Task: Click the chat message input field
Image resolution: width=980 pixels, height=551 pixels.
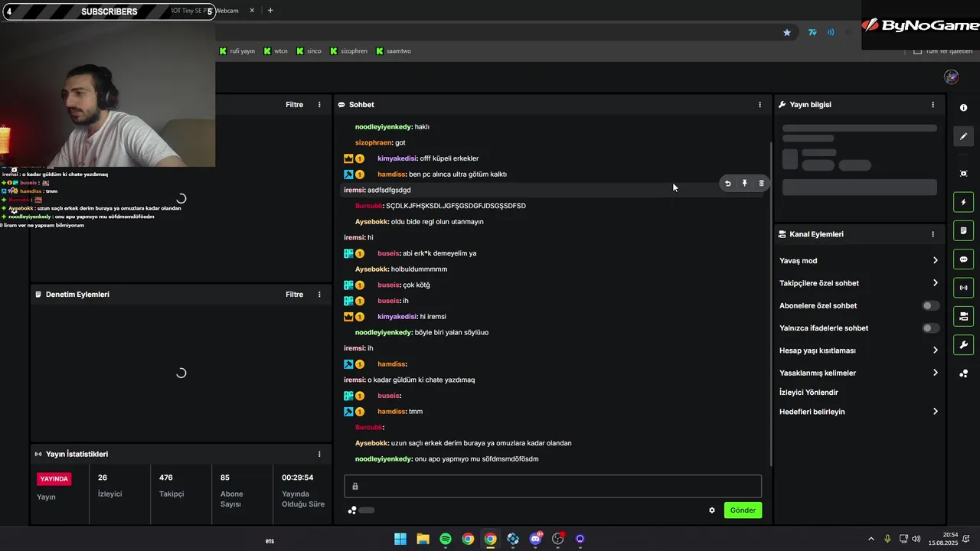Action: tap(553, 486)
